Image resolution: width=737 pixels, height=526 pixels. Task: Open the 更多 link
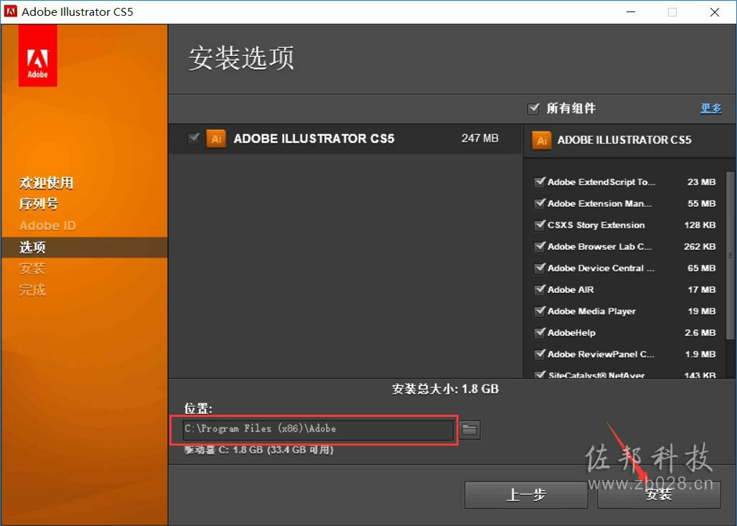point(710,108)
